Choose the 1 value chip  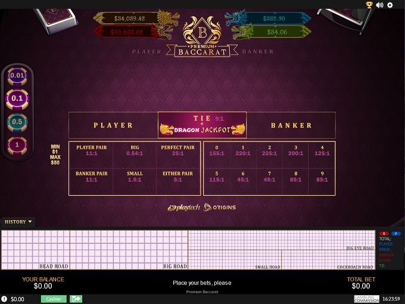tap(17, 145)
